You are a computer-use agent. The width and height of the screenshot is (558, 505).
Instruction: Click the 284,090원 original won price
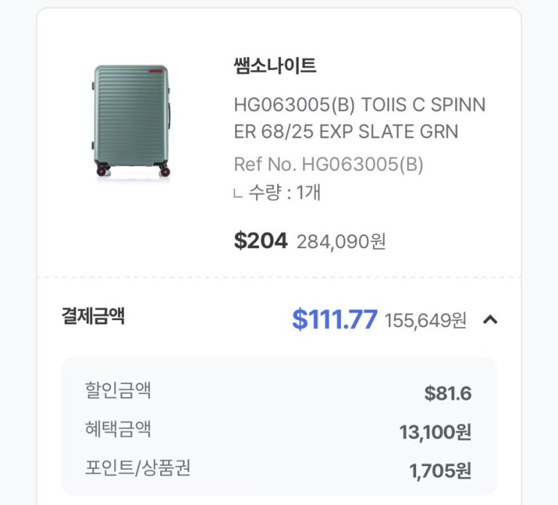[341, 241]
